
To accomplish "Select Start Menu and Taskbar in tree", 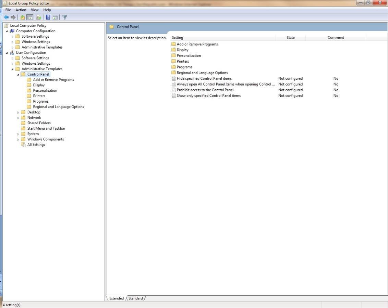I will [46, 128].
